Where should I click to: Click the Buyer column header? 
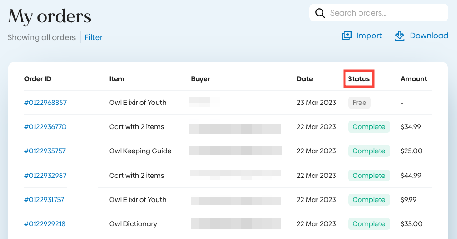(x=200, y=79)
